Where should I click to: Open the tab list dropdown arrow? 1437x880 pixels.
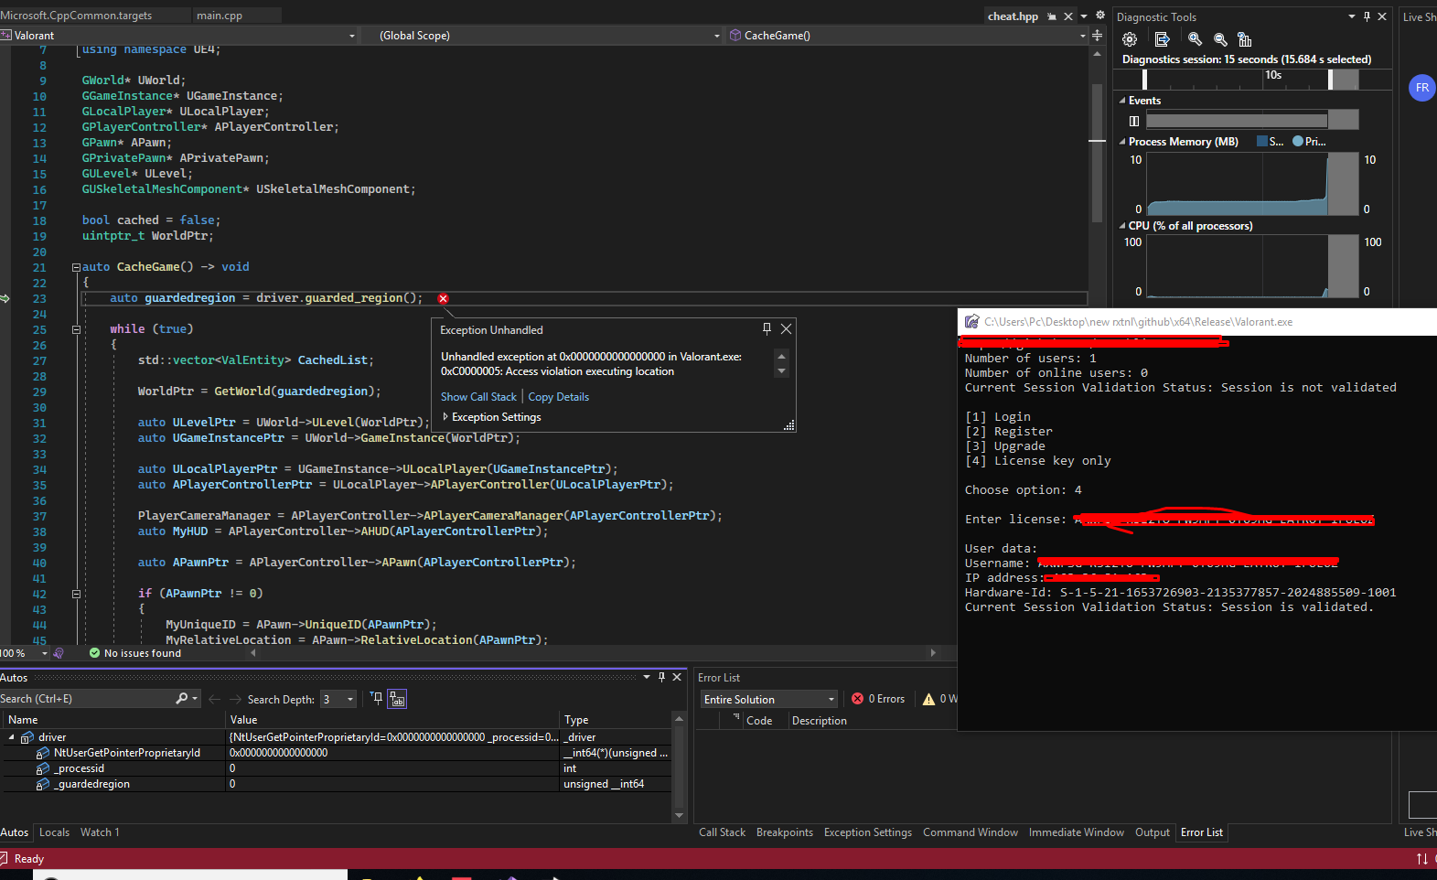click(1084, 16)
